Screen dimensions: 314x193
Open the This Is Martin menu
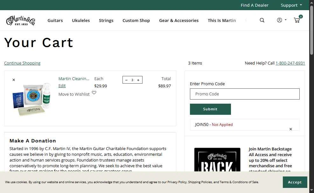pyautogui.click(x=222, y=20)
